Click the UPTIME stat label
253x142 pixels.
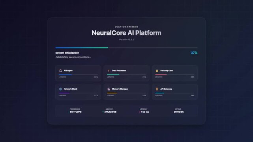[x=178, y=109]
